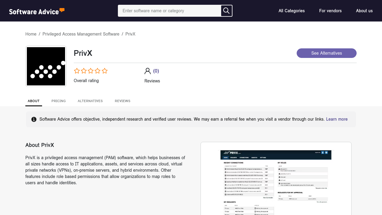Open the Reviews tab
The image size is (382, 215).
pos(122,101)
